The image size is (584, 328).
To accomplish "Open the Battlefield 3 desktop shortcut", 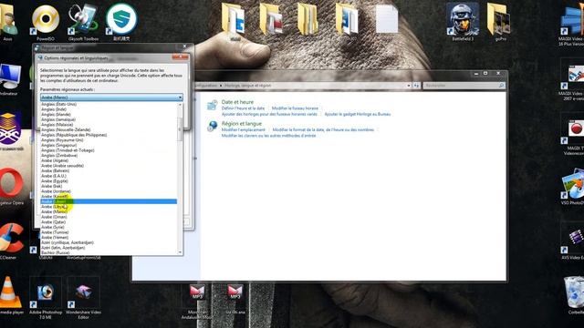I will pos(463,22).
